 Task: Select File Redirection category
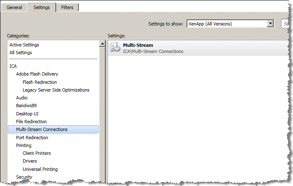(31, 122)
